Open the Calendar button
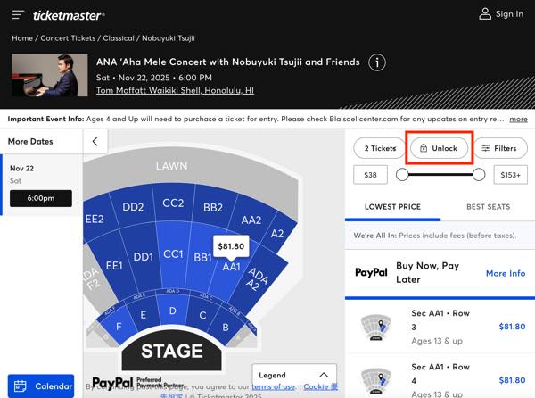 pos(41,386)
